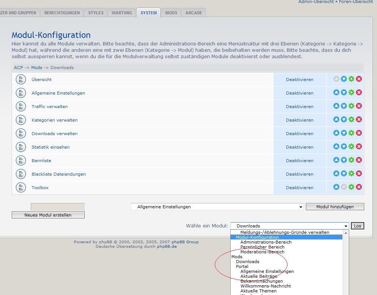The width and height of the screenshot is (377, 295).
Task: Move Downloads verwalten module down
Action: 344,133
